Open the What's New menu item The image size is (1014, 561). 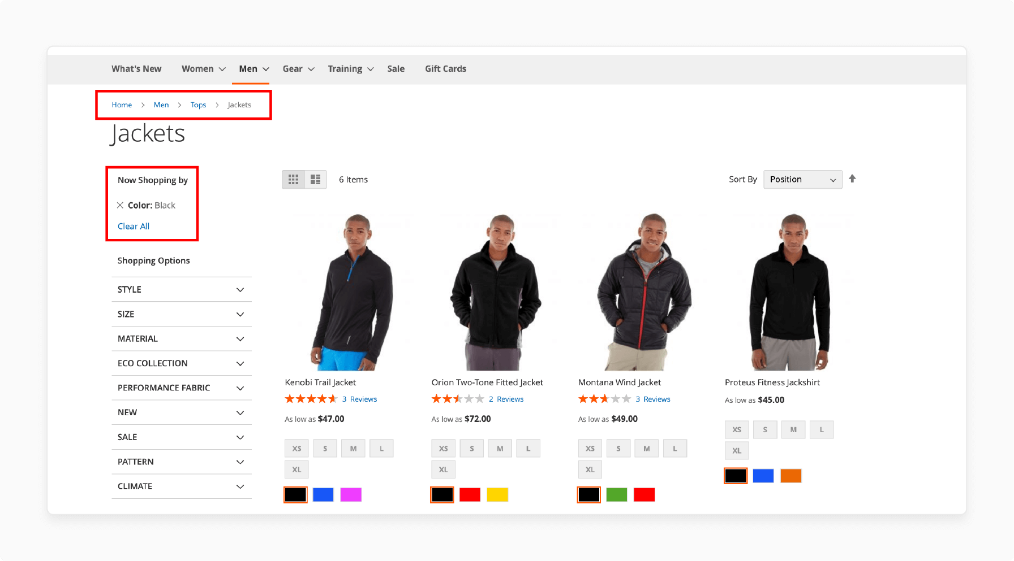tap(136, 69)
